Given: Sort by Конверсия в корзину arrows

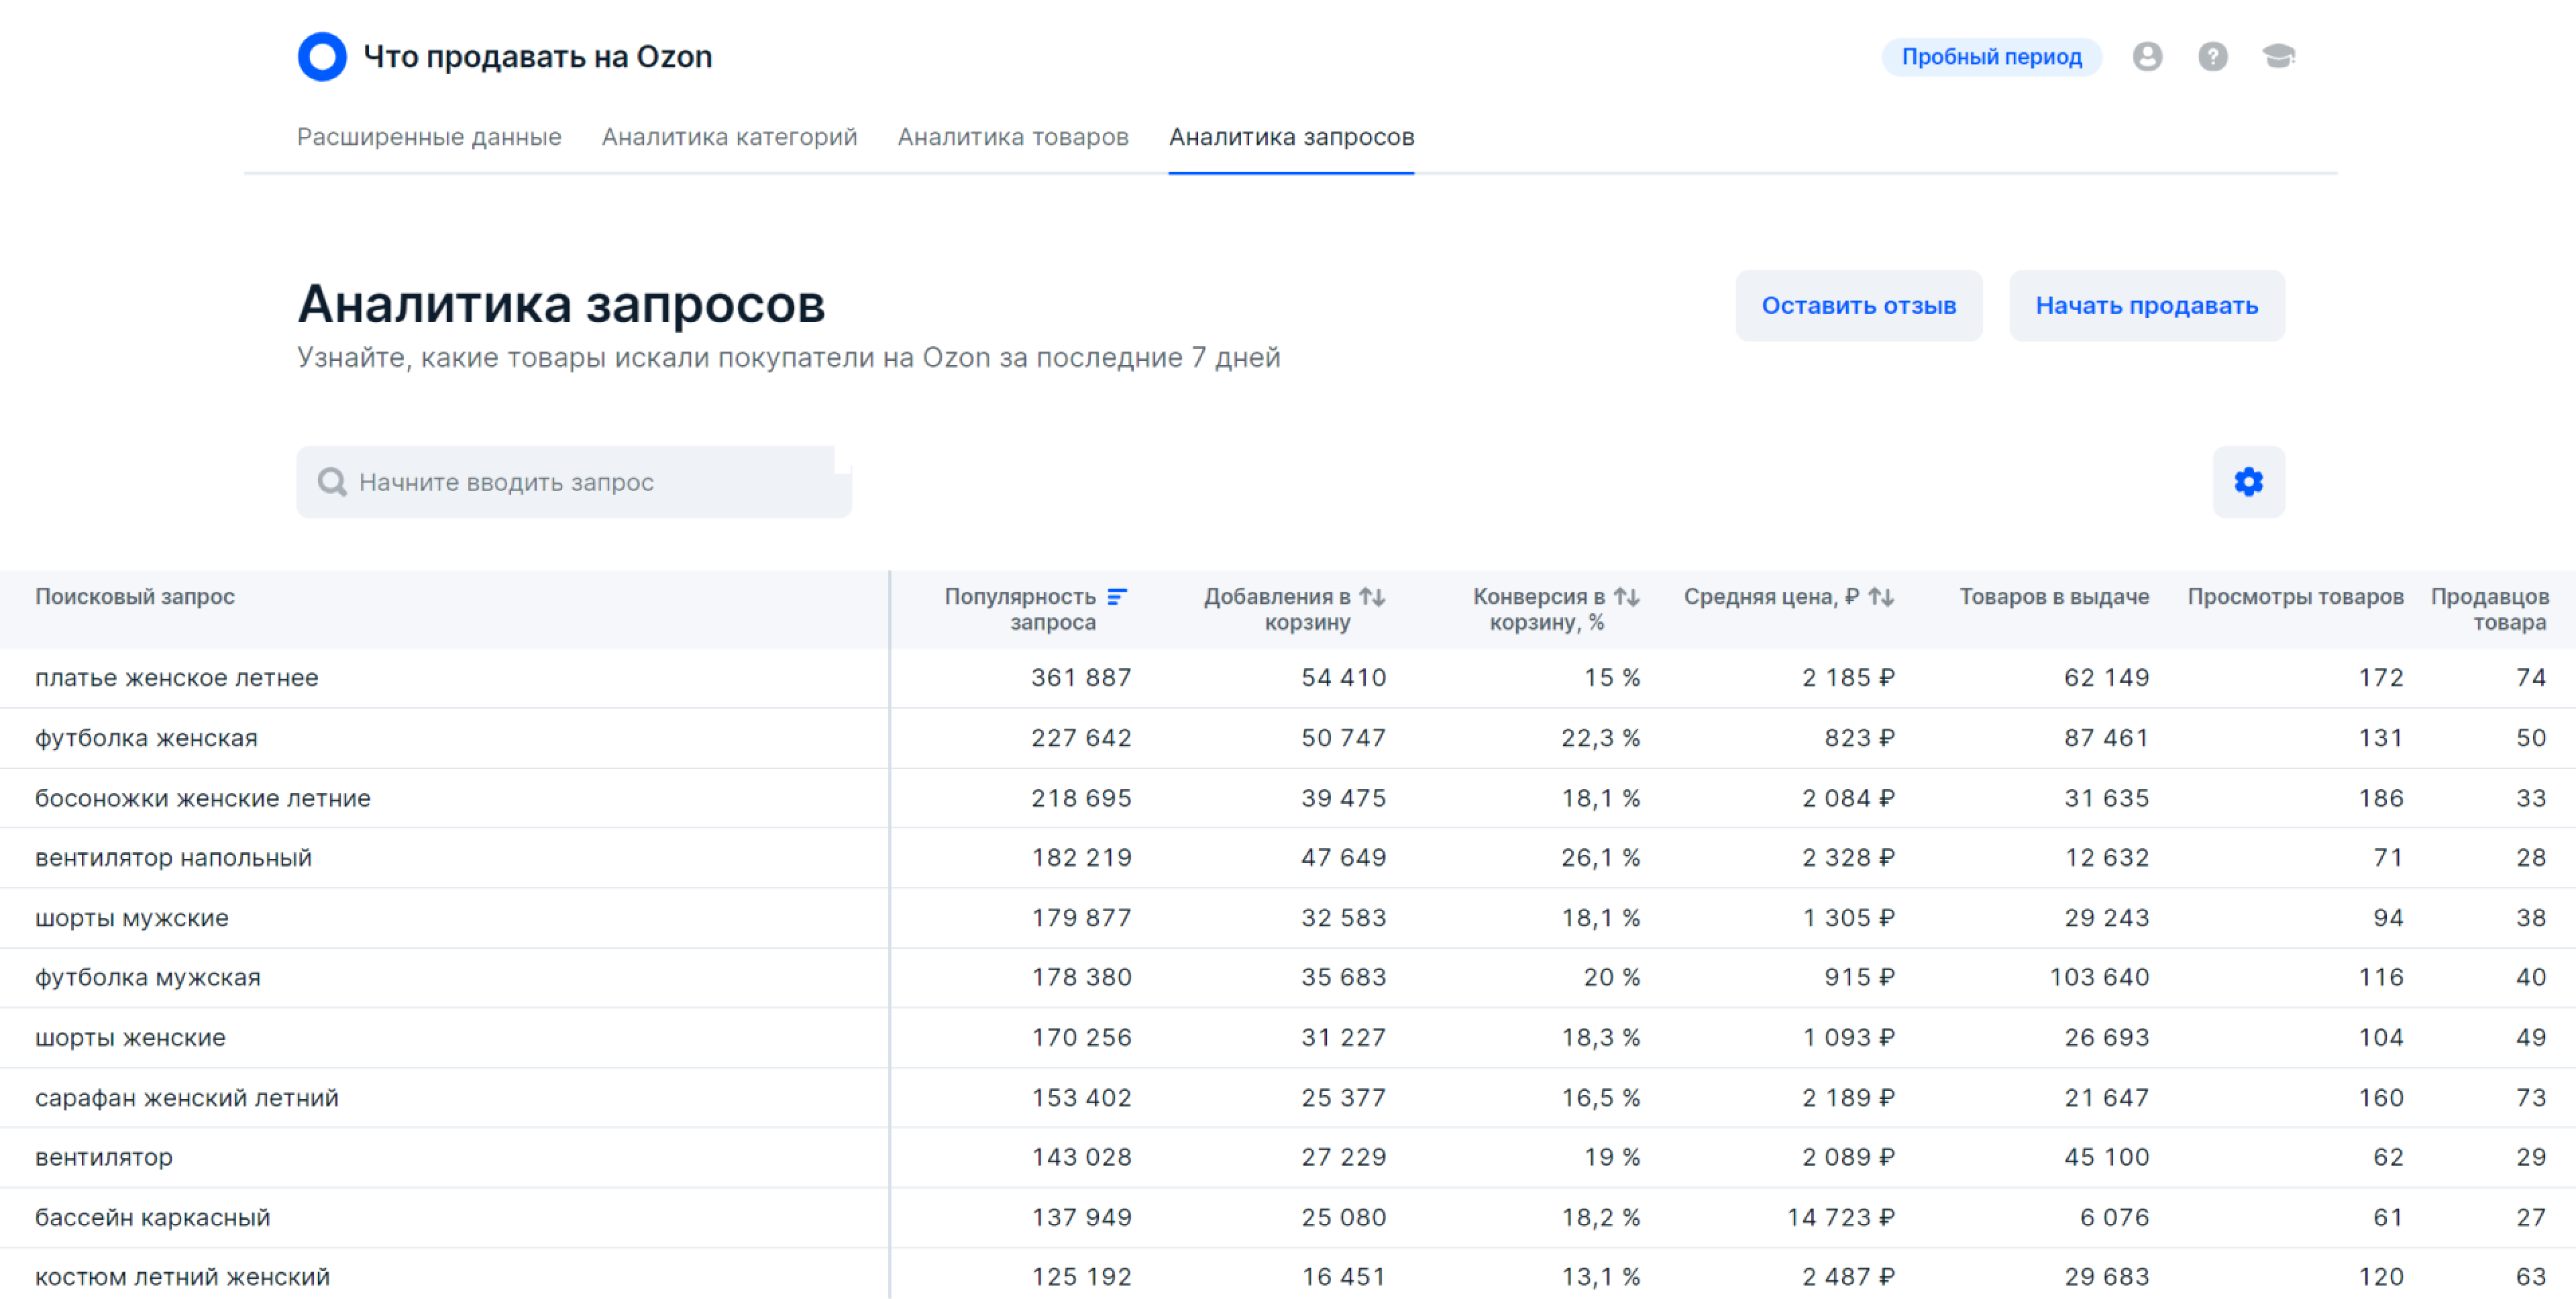Looking at the screenshot, I should coord(1626,597).
